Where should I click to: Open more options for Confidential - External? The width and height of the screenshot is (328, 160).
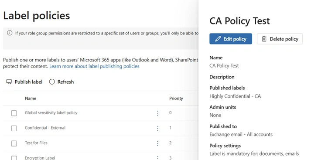(158, 128)
